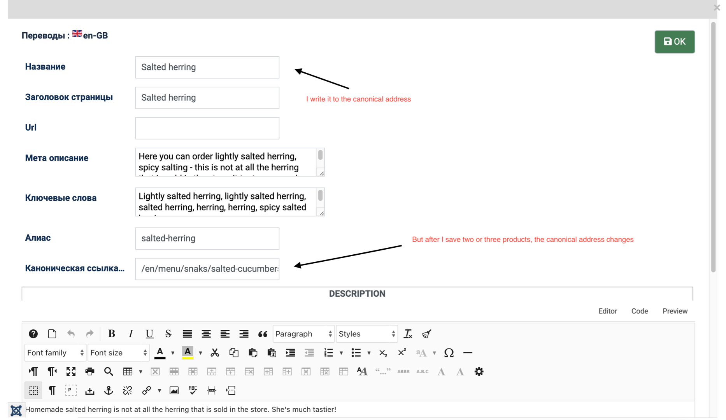The width and height of the screenshot is (726, 420).
Task: Insert an abbreviation (ABBR)
Action: pyautogui.click(x=403, y=371)
